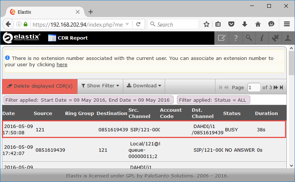Screen dimensions: 295x182
Task: Click the Status column header
Action: coord(232,113)
